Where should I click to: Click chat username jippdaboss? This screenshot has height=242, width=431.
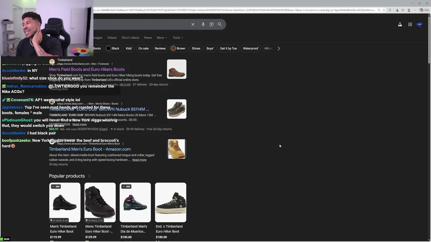pyautogui.click(x=13, y=108)
